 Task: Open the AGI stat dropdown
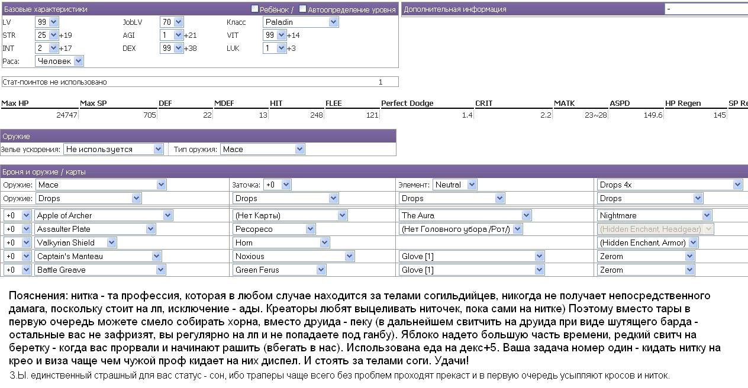(x=172, y=35)
